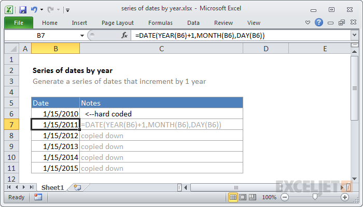Click the insert new worksheet icon

coord(77,187)
